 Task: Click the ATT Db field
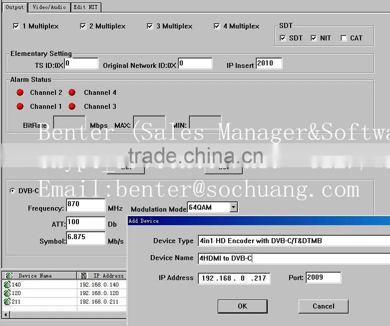pos(86,223)
